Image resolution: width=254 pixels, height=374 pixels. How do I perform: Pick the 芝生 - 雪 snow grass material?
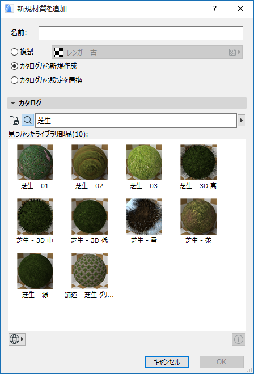click(144, 216)
